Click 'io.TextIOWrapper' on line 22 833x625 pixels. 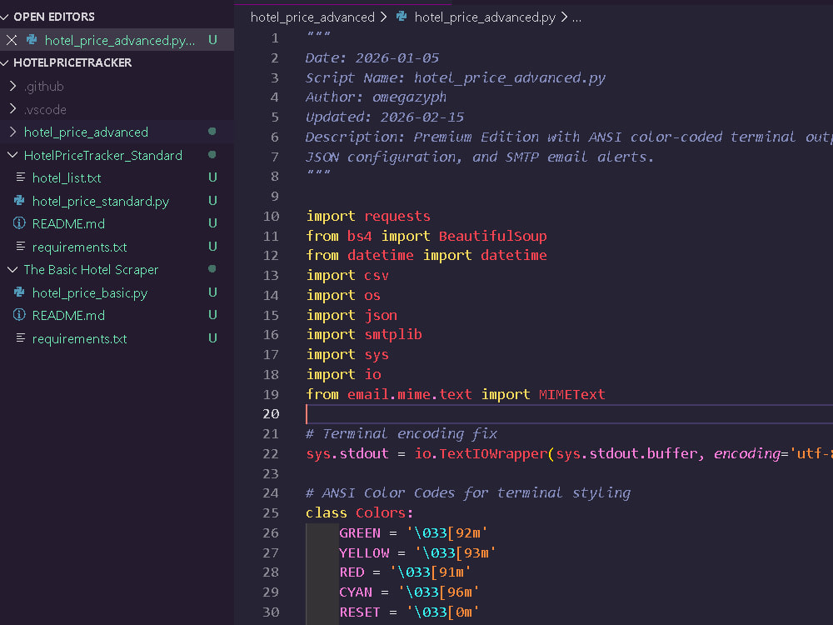(x=481, y=453)
